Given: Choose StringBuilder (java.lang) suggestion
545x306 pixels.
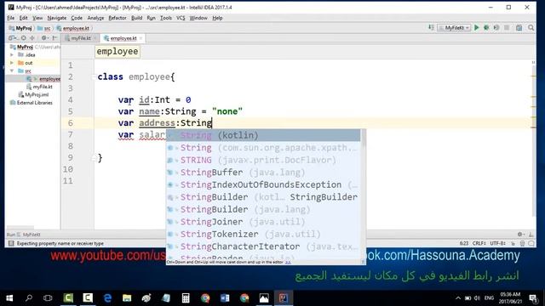Looking at the screenshot, I should tap(263, 210).
